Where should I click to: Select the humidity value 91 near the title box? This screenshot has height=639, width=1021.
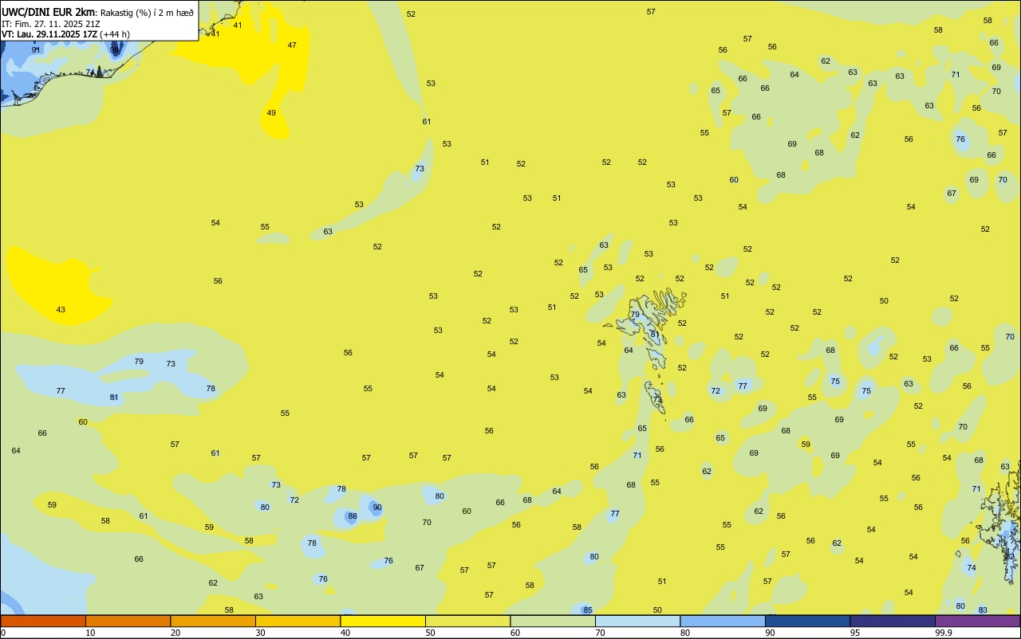tap(36, 49)
